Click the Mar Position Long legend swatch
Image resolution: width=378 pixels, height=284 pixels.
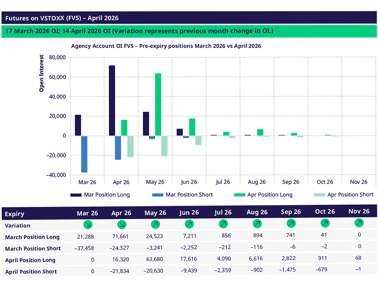[76, 195]
